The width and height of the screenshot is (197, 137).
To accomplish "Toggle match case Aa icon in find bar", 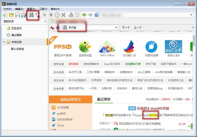I will 52,28.
